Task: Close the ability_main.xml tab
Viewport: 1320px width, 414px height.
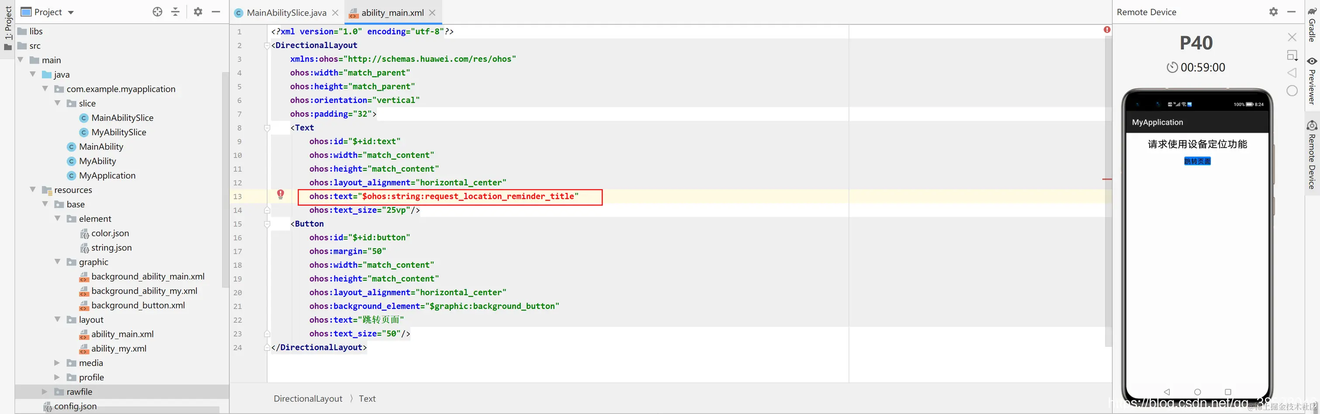Action: (x=433, y=12)
